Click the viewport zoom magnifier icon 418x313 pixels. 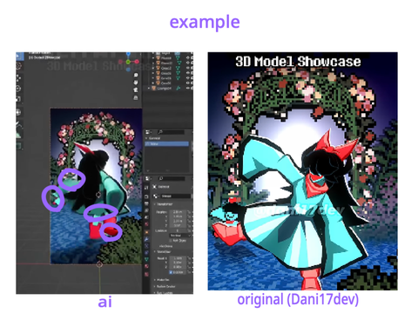[136, 75]
